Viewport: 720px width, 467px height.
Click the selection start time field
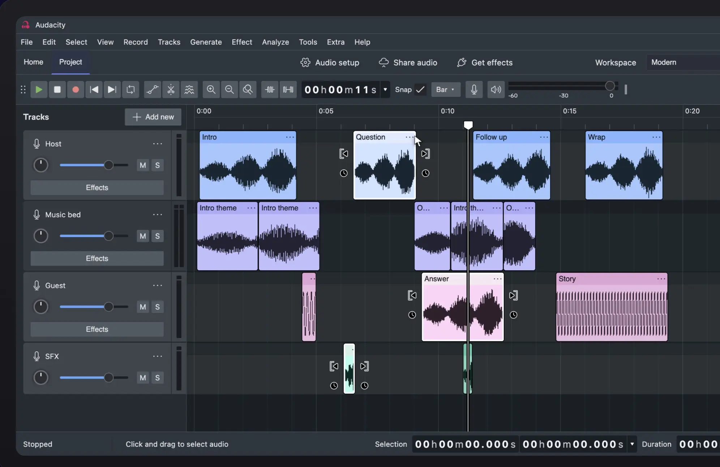[466, 444]
